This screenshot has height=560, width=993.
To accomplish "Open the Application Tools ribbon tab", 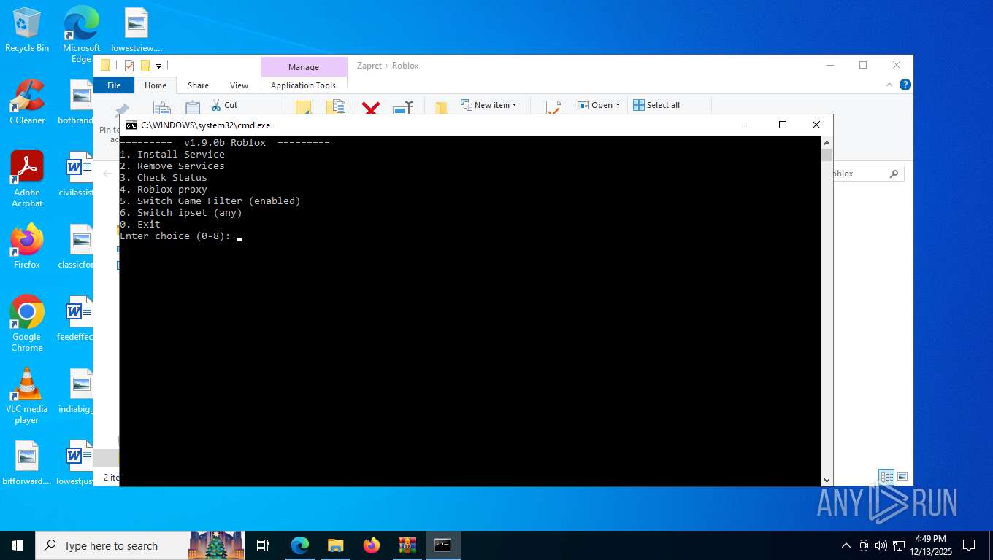I will tap(304, 85).
